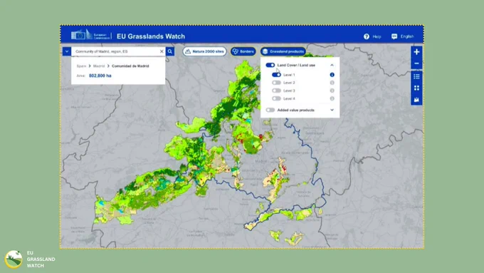This screenshot has height=273, width=484.
Task: Enable the Level 3 switch
Action: 276,91
